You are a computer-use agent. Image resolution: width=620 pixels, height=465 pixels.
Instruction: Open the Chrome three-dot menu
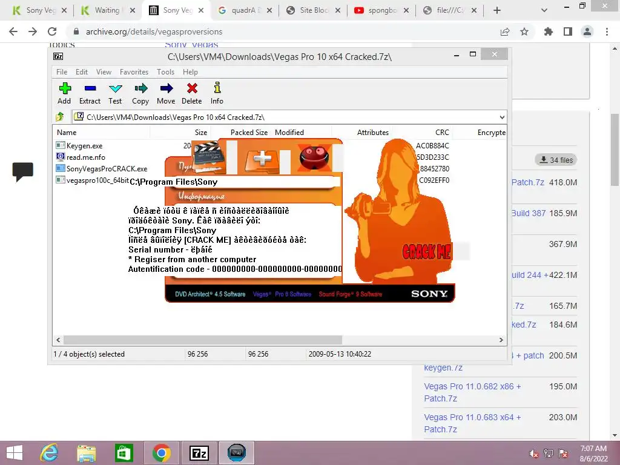click(607, 31)
